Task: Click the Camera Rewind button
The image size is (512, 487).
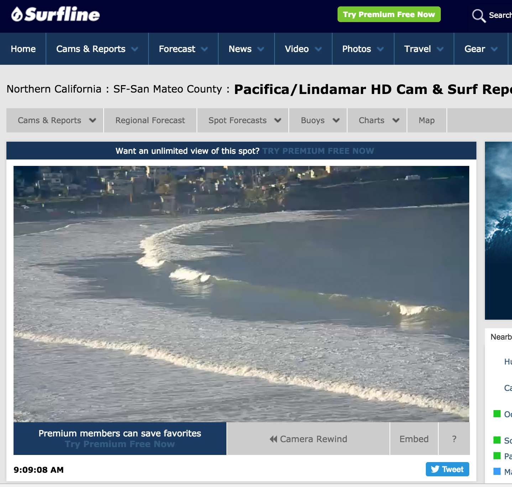Action: coord(308,439)
